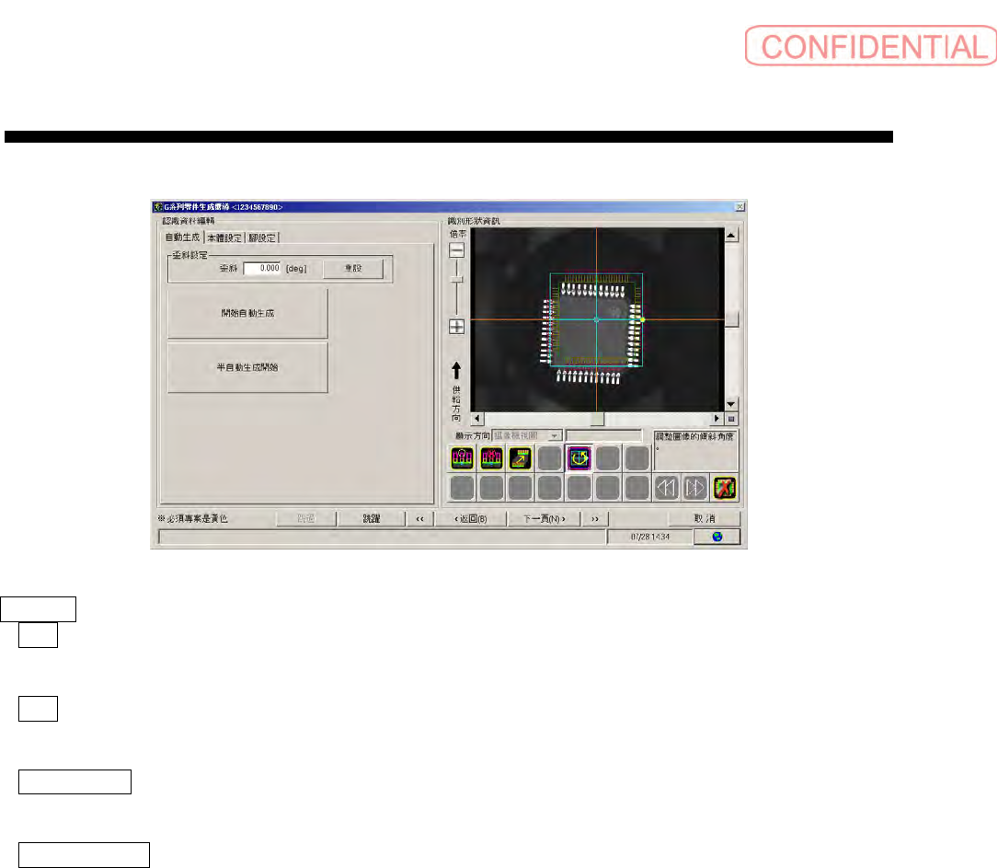
Task: Click the 半自動生成開始 button
Action: pyautogui.click(x=247, y=367)
